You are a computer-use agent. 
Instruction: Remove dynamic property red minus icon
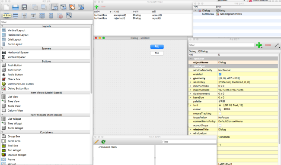coord(268,45)
